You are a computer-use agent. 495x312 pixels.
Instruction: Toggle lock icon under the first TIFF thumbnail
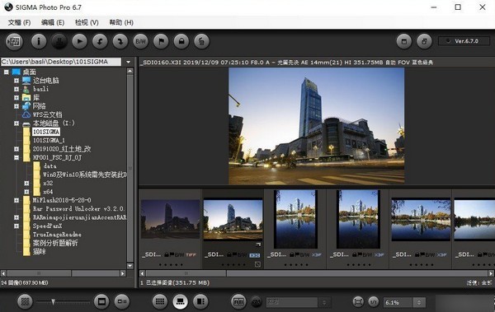pyautogui.click(x=167, y=254)
